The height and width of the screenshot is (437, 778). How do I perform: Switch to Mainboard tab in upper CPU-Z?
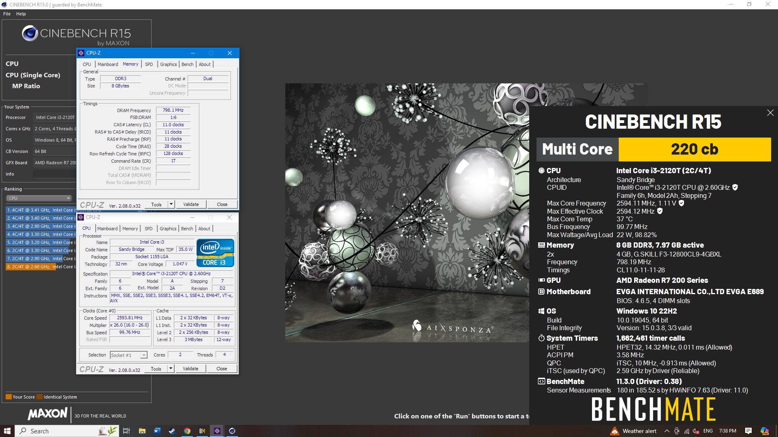click(x=108, y=64)
